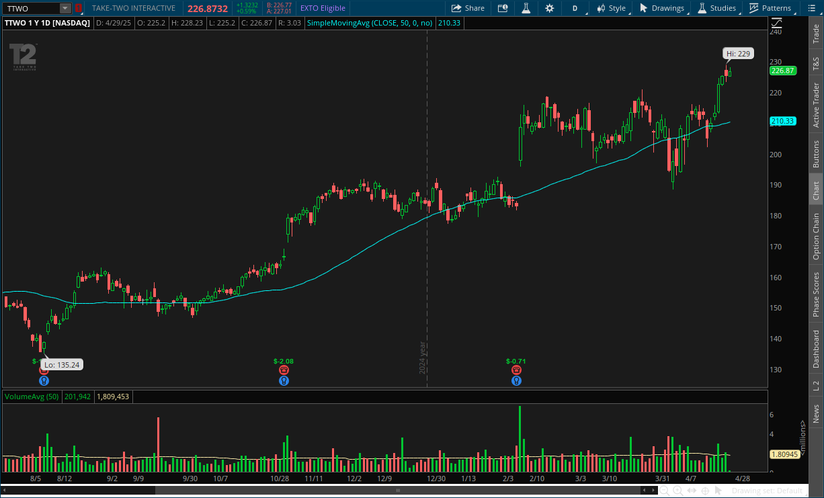Click EXTO Eligible label
Image resolution: width=824 pixels, height=498 pixels.
click(323, 8)
